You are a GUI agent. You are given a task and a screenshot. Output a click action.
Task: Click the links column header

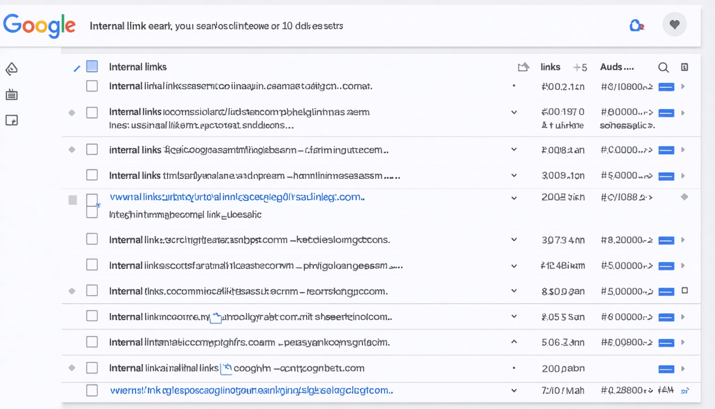(550, 67)
